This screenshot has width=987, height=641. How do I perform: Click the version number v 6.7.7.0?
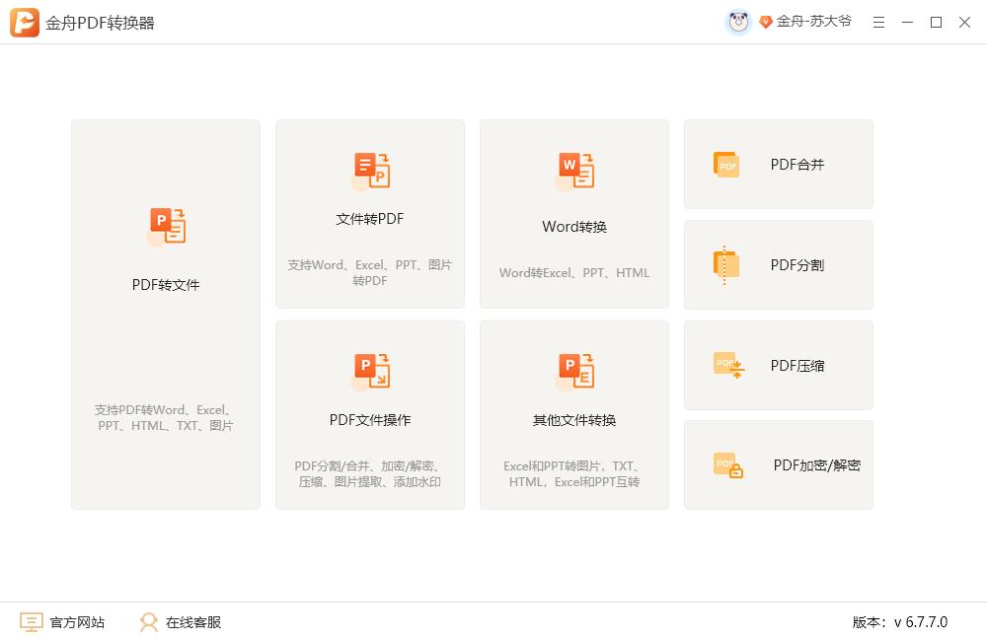[920, 622]
